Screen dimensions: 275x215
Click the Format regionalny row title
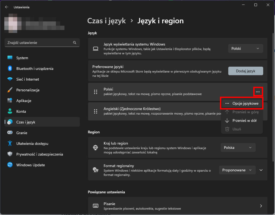(x=119, y=166)
